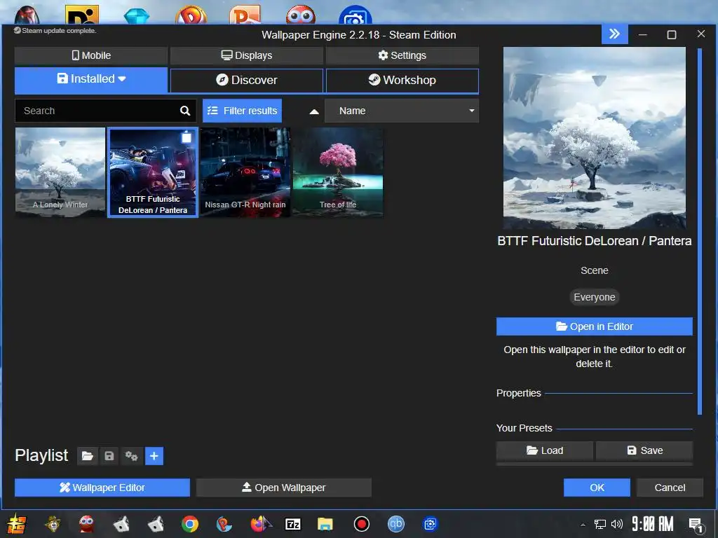Viewport: 718px width, 538px height.
Task: Click the 9:00 AM taskbar clock
Action: click(x=653, y=524)
